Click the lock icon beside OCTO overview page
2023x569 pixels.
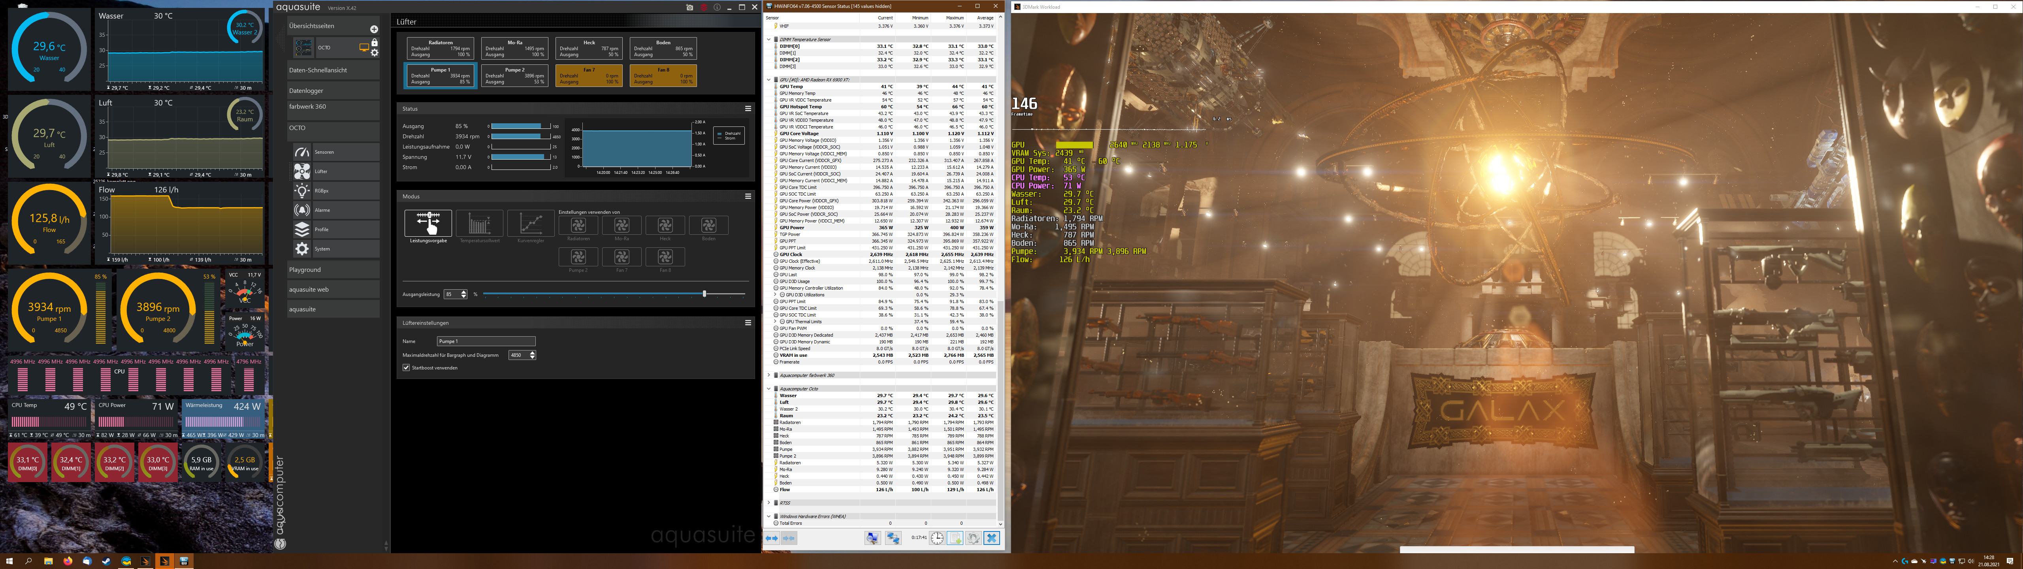(375, 42)
